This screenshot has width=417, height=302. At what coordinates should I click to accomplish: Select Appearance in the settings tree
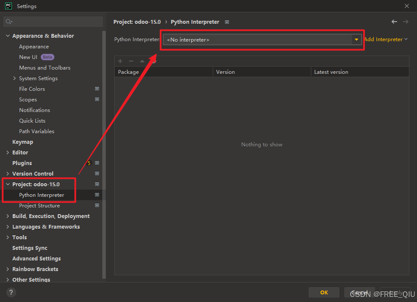[34, 47]
